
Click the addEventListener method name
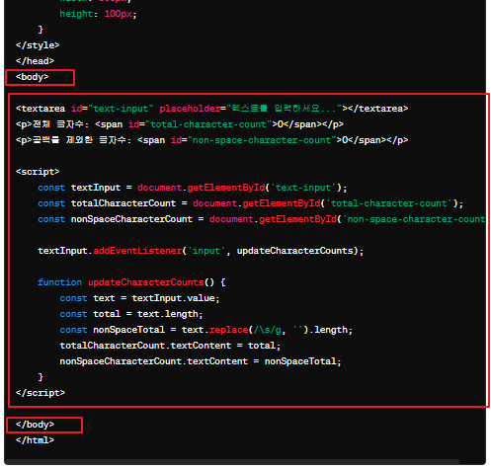(137, 251)
